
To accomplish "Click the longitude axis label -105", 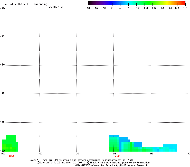I will (x=3, y=154).
